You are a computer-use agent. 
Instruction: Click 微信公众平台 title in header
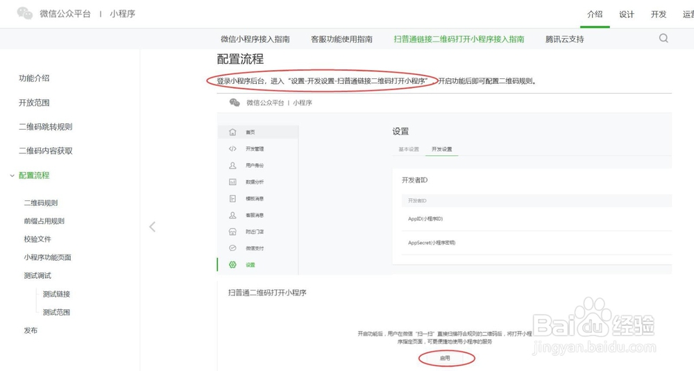[65, 14]
